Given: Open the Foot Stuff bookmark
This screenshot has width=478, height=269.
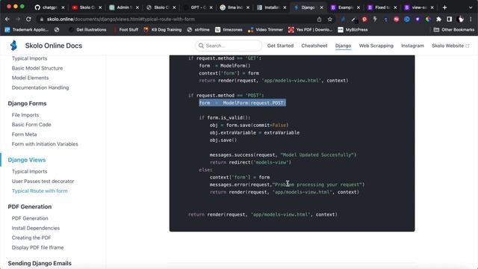Looking at the screenshot, I should [126, 30].
